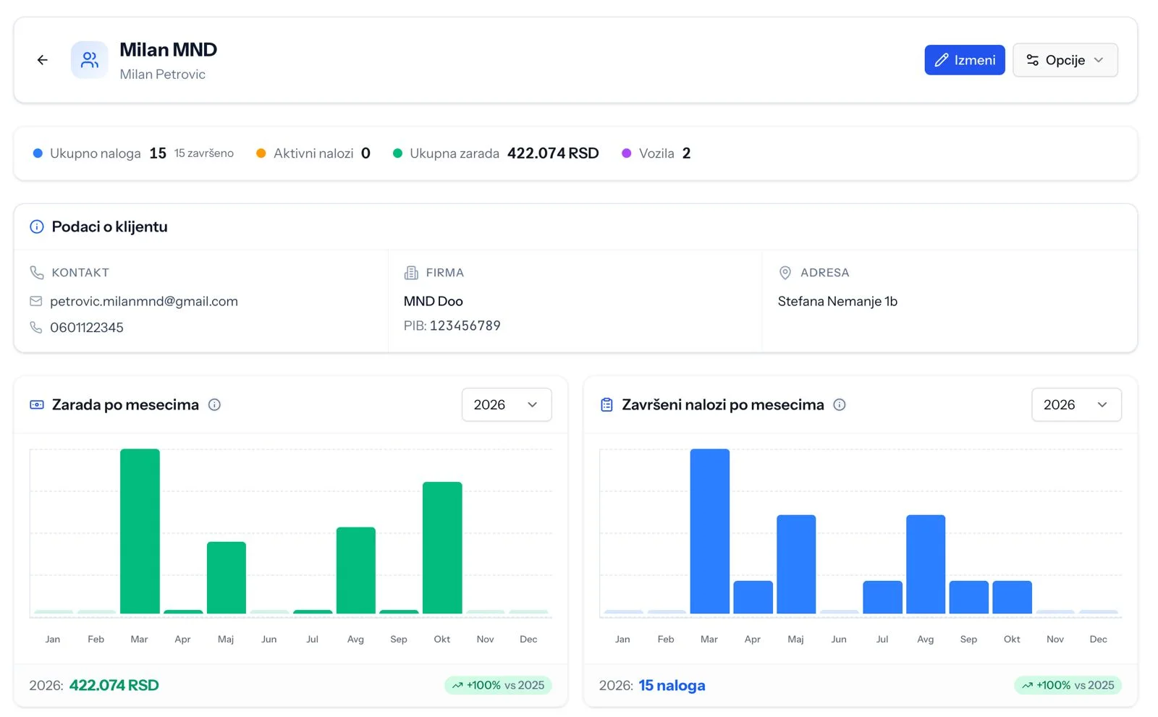Click the green Mar bar in Zarada chart
The image size is (1158, 717).
click(x=140, y=531)
